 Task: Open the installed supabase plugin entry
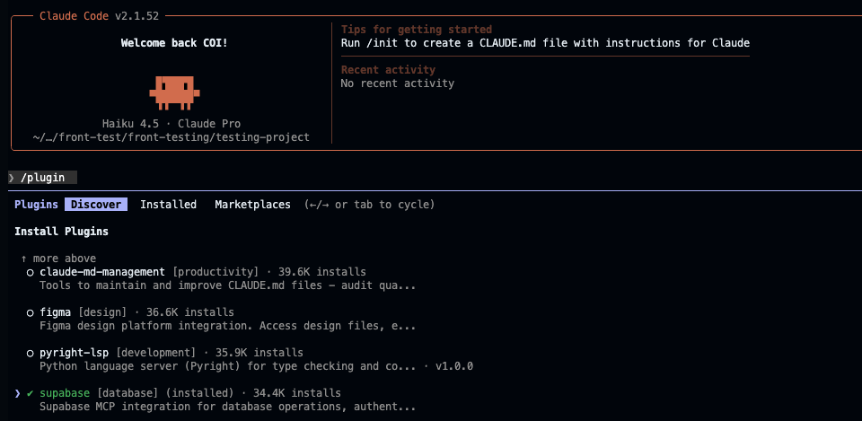(65, 393)
